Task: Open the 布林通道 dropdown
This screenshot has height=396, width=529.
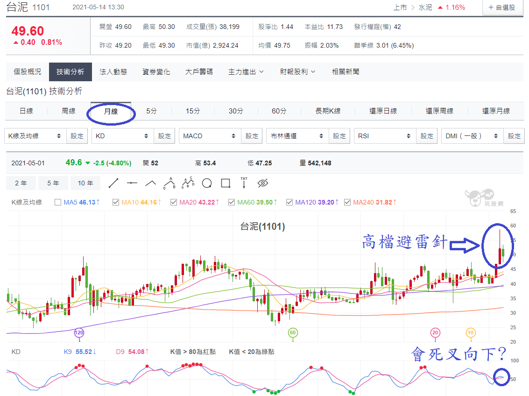Action: (297, 136)
